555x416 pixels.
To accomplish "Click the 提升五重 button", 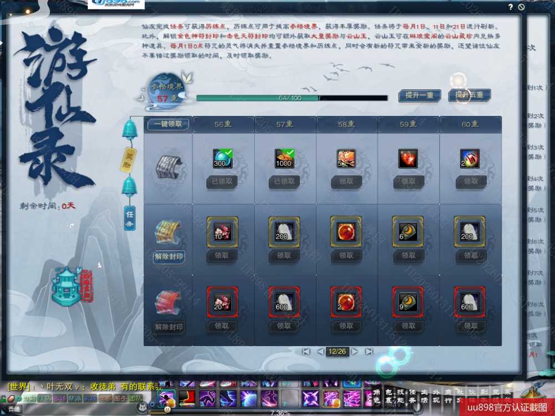I will 469,95.
